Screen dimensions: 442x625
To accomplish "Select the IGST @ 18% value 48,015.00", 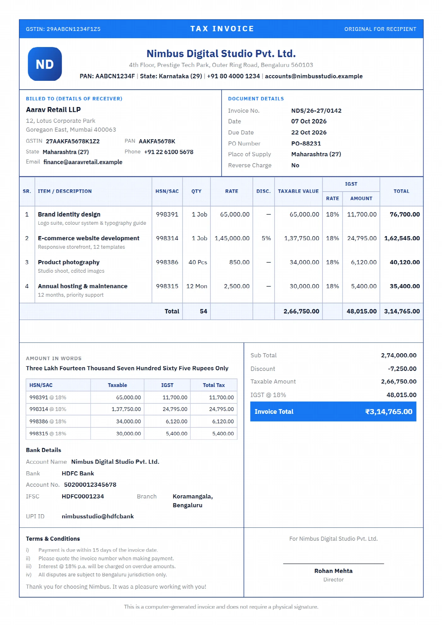I will 401,395.
